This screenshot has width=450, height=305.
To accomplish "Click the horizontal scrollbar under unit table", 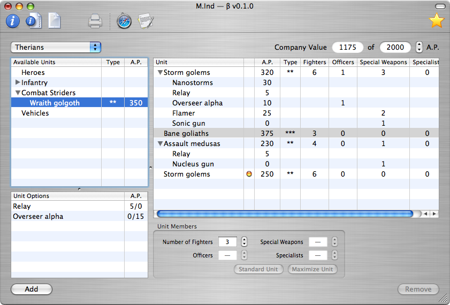I will [x=284, y=213].
